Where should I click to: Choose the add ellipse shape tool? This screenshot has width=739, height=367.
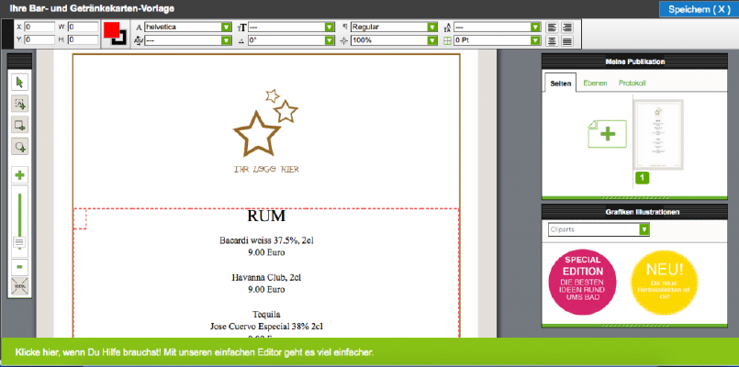pyautogui.click(x=19, y=147)
